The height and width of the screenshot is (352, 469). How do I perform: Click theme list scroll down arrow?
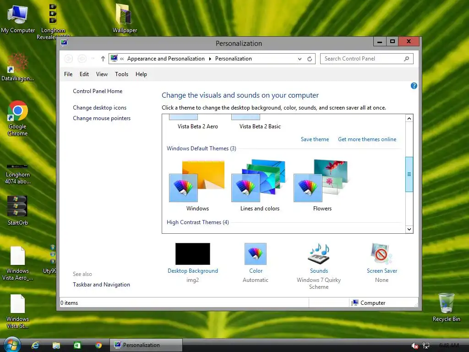coord(409,229)
